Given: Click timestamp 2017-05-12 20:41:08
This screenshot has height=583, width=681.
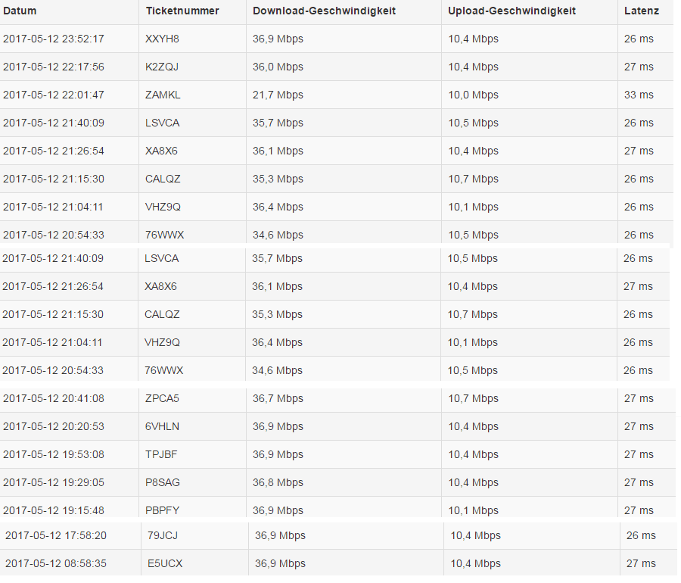Looking at the screenshot, I should pos(54,398).
